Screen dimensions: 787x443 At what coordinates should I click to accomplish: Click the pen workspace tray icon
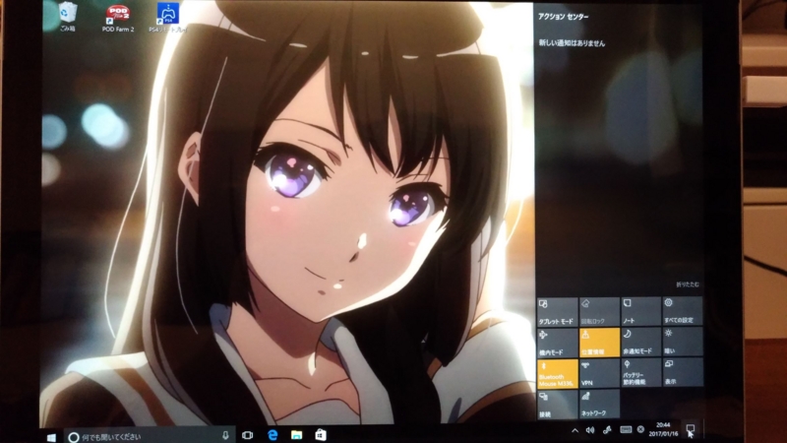coord(607,430)
